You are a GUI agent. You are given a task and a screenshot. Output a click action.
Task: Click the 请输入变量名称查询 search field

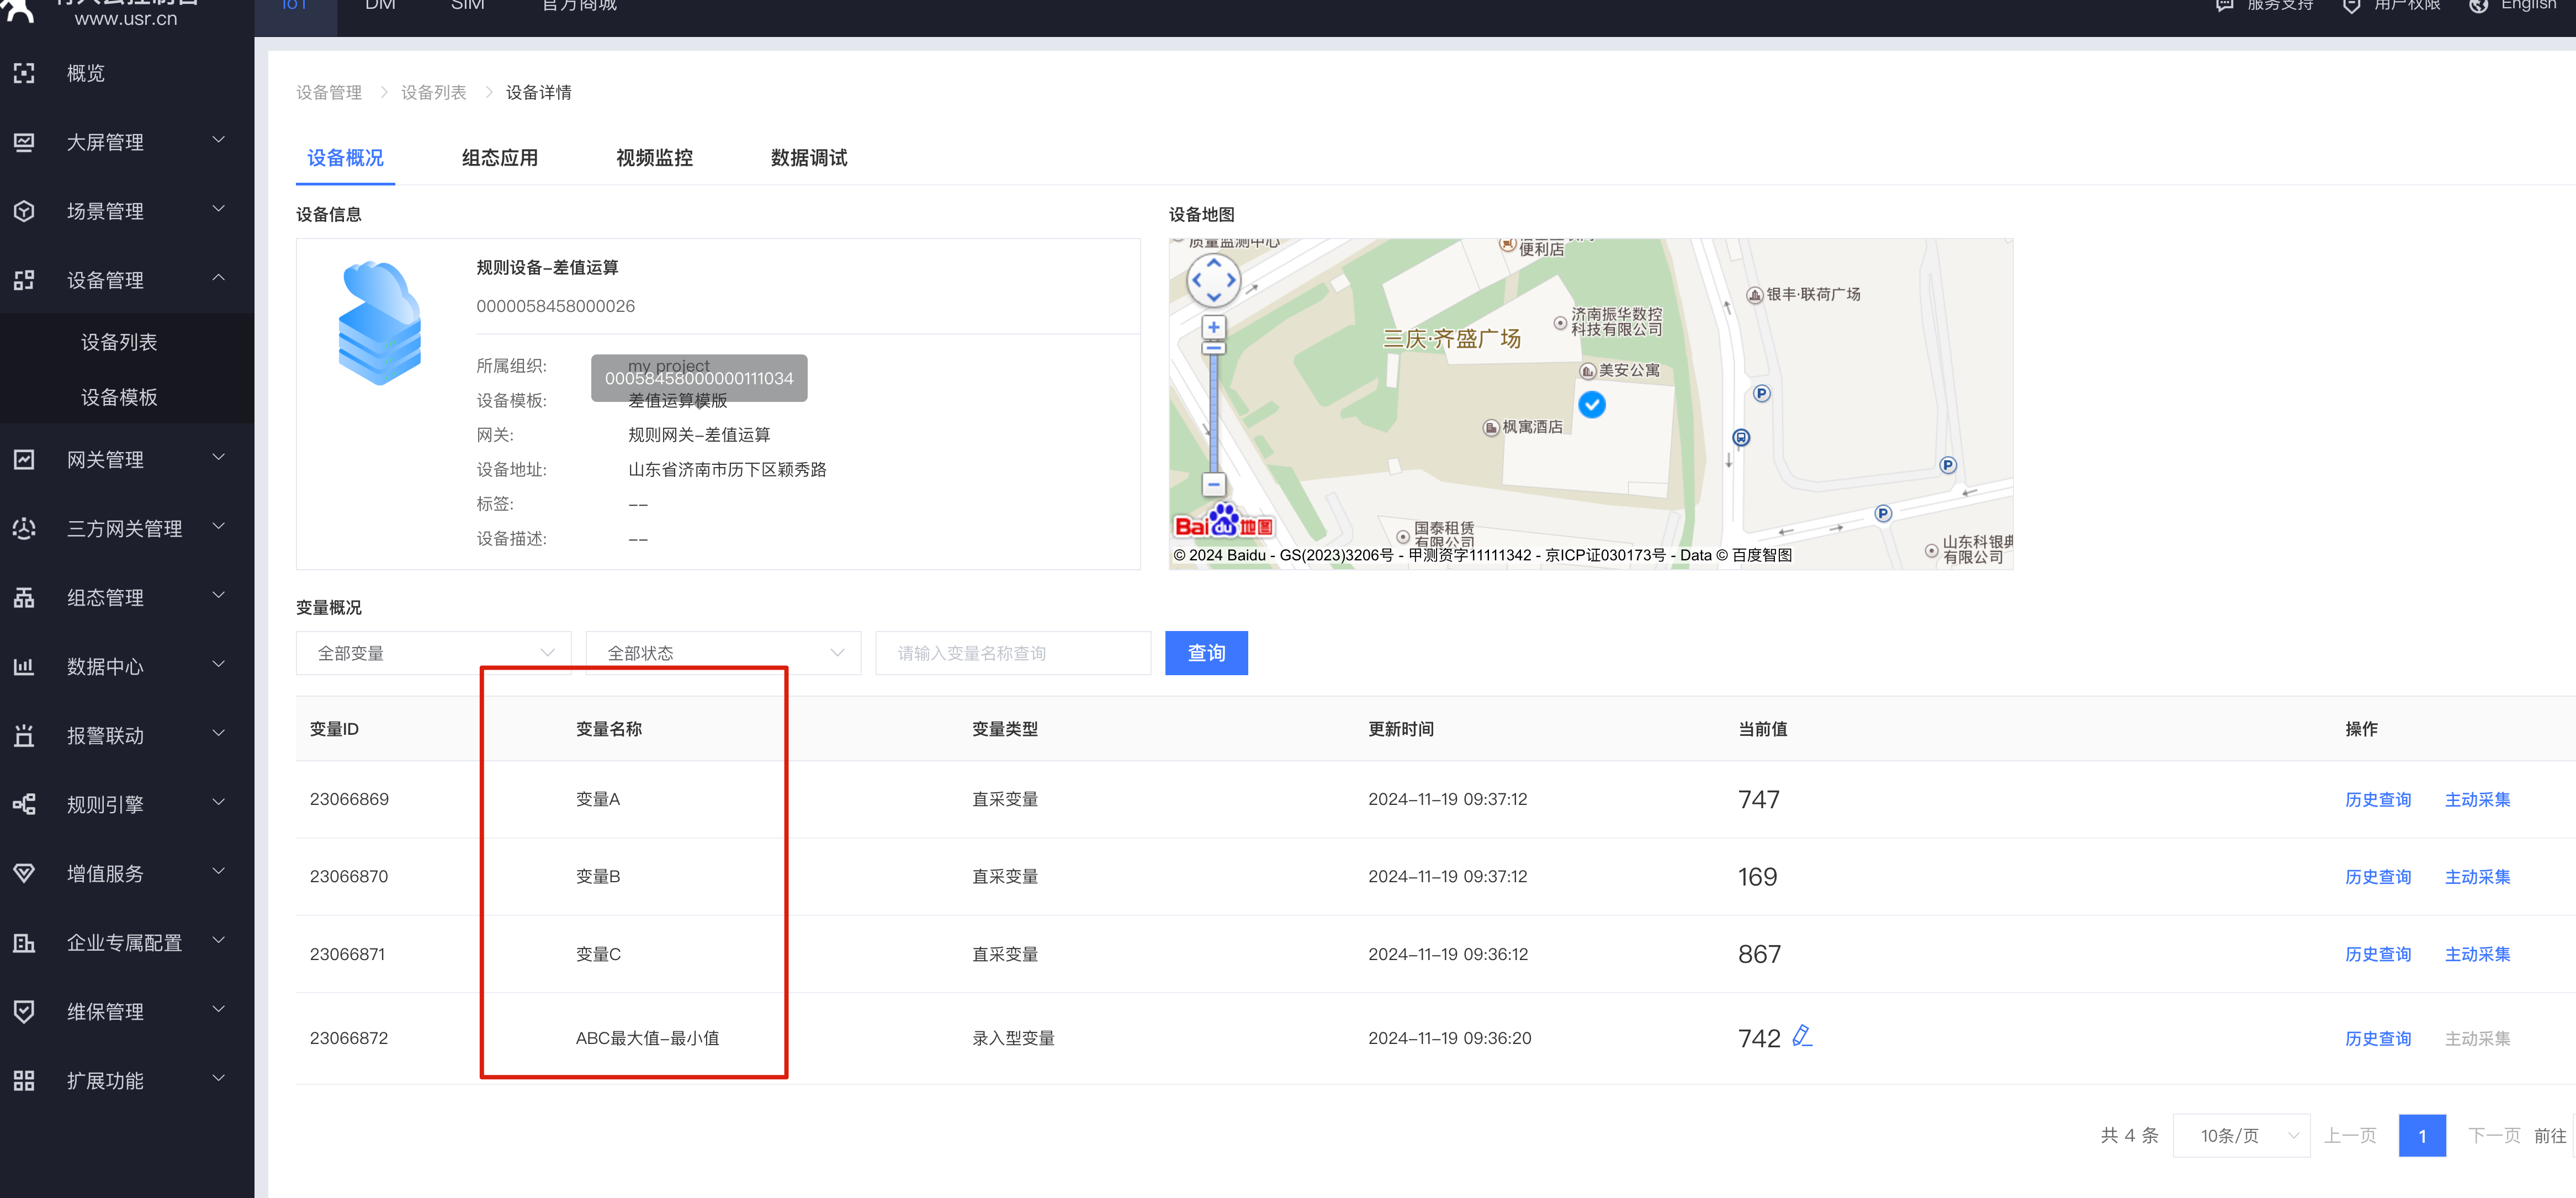(1013, 653)
